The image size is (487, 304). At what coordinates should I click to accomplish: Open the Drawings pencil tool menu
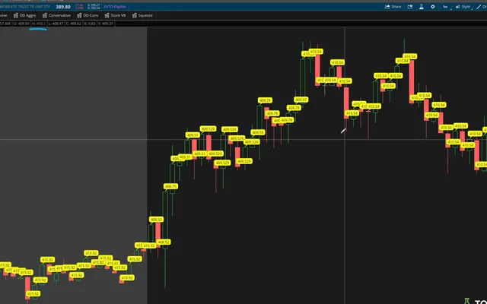[482, 7]
